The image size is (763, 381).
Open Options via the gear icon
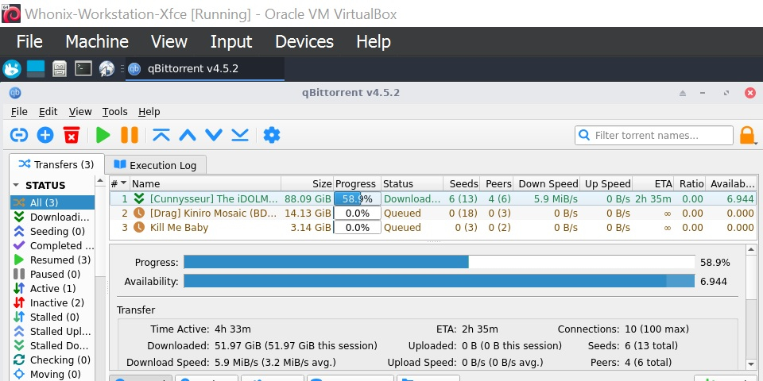(x=272, y=135)
